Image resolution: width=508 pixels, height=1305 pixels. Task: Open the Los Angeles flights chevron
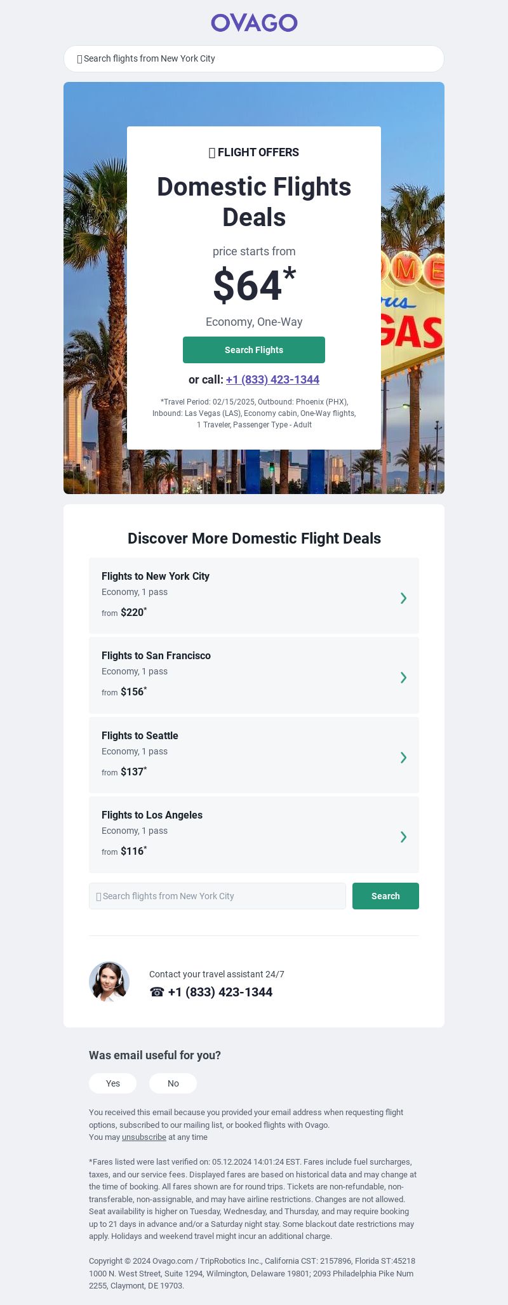coord(403,837)
